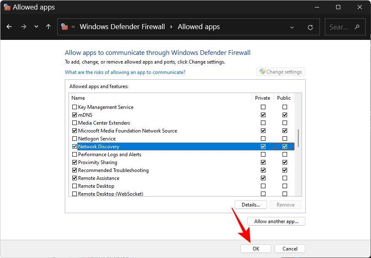Screen dimensions: 371x258
Task: Click the back navigation arrow
Action: click(9, 27)
